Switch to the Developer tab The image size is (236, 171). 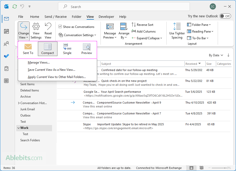pyautogui.click(x=106, y=17)
